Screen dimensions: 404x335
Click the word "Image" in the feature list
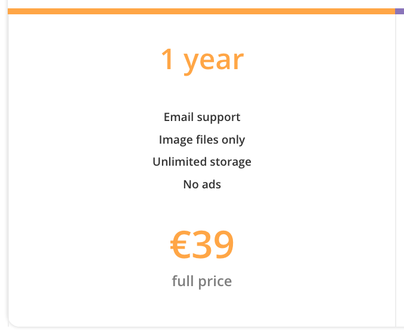(x=176, y=141)
